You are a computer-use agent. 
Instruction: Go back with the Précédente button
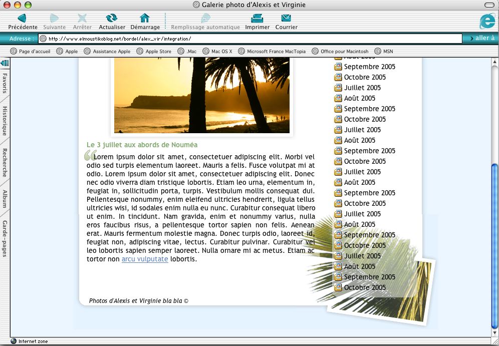22,22
